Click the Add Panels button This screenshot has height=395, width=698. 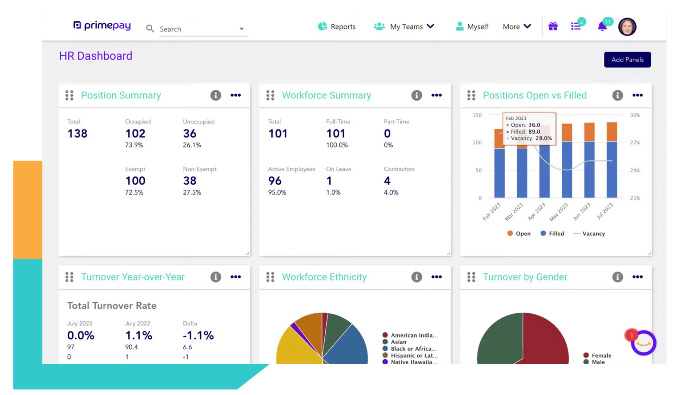(x=627, y=60)
